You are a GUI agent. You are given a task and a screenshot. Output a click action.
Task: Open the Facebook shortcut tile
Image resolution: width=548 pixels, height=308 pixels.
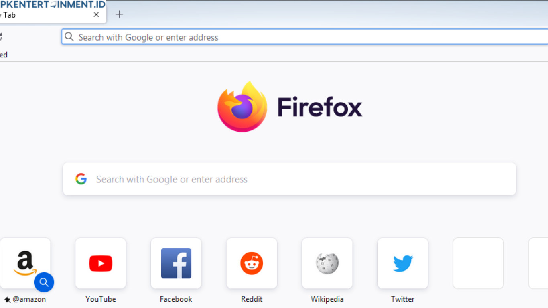coord(176,263)
